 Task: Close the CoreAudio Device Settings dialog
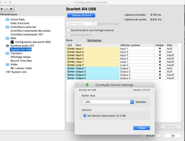coord(142,128)
